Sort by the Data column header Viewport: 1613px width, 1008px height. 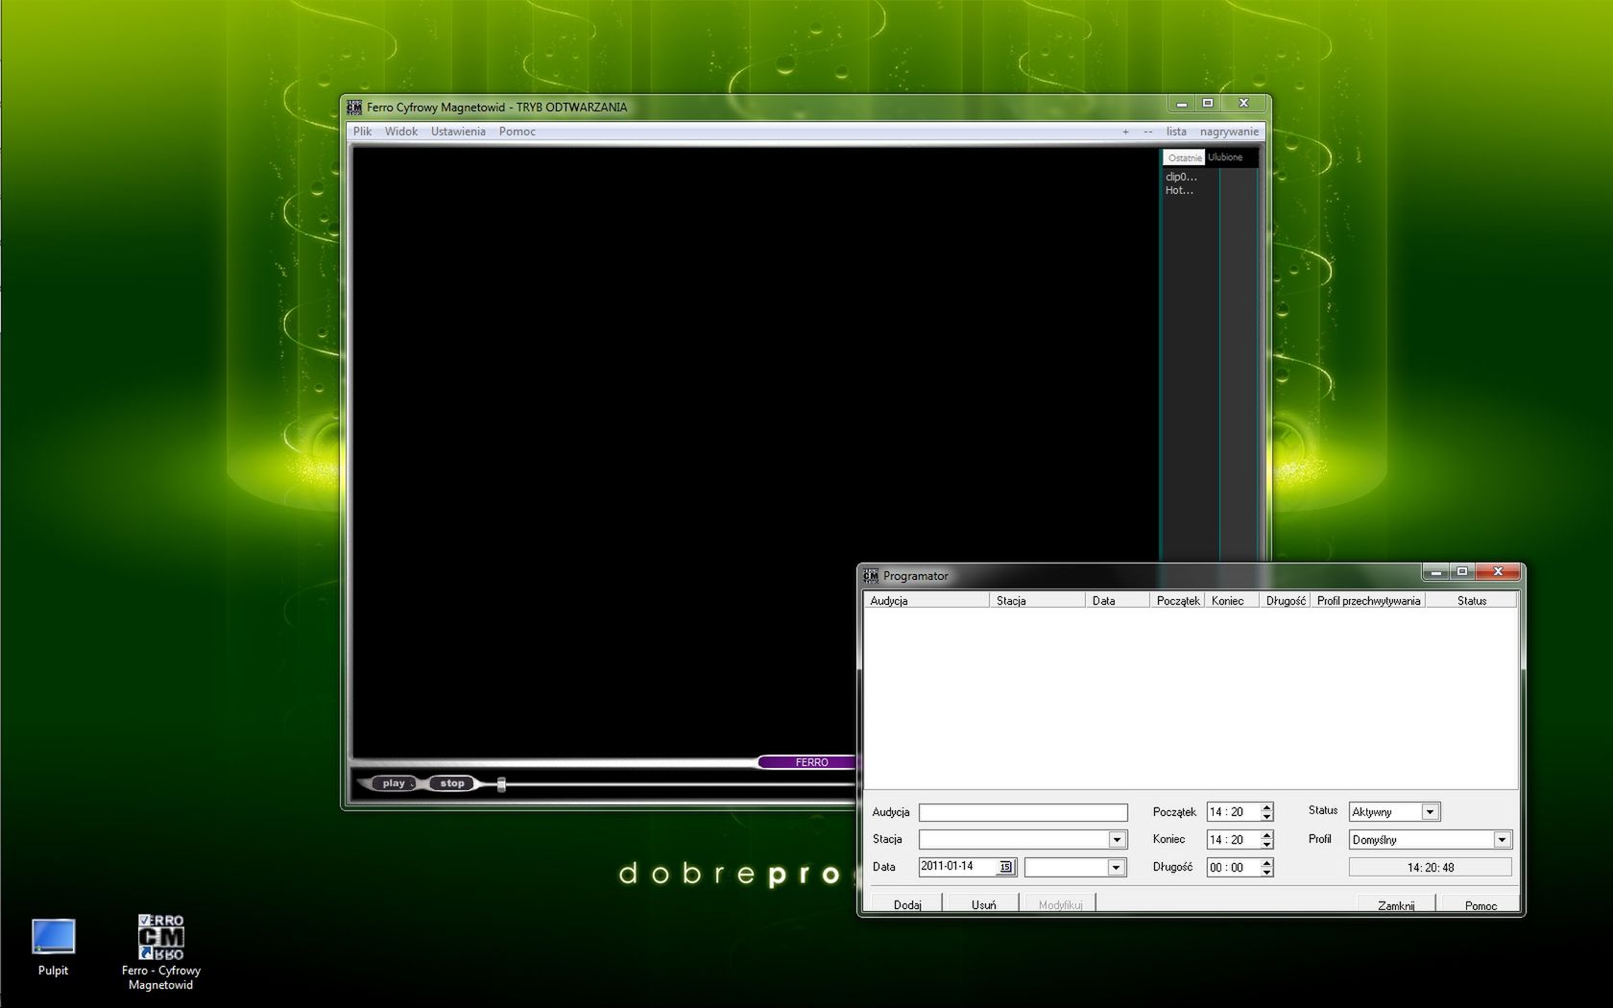1118,601
